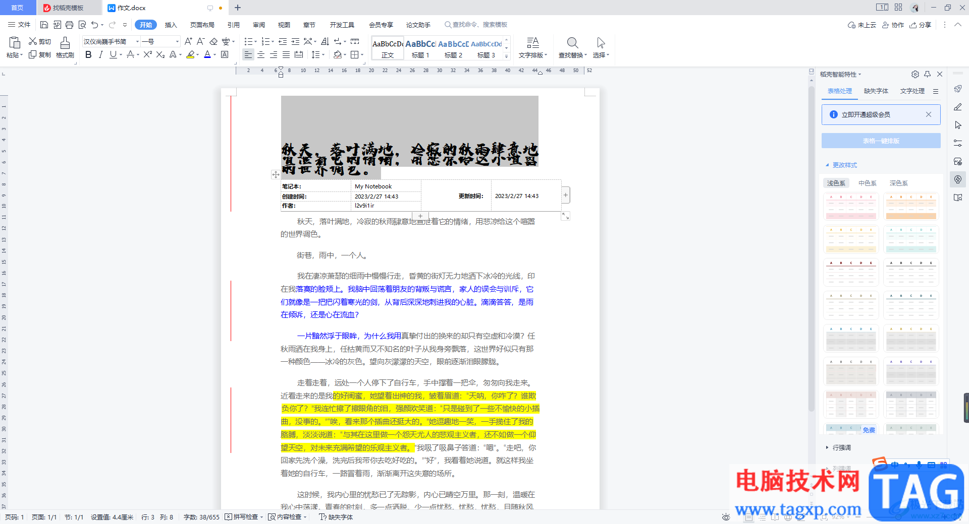Decrease paragraph indent

(x=283, y=41)
